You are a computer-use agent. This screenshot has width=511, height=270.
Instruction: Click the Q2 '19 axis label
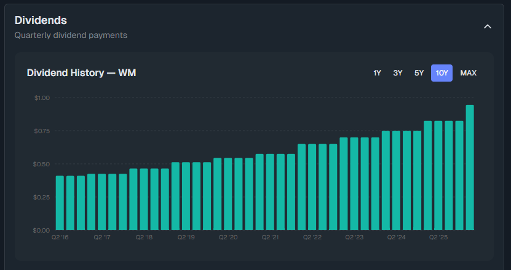[186, 237]
